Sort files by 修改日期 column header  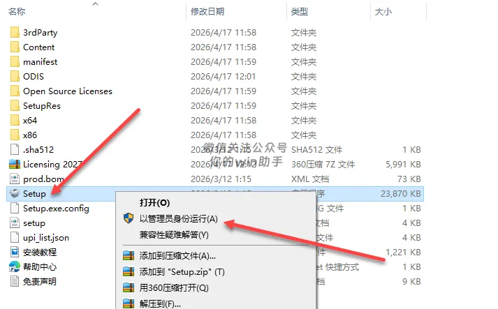(x=207, y=12)
